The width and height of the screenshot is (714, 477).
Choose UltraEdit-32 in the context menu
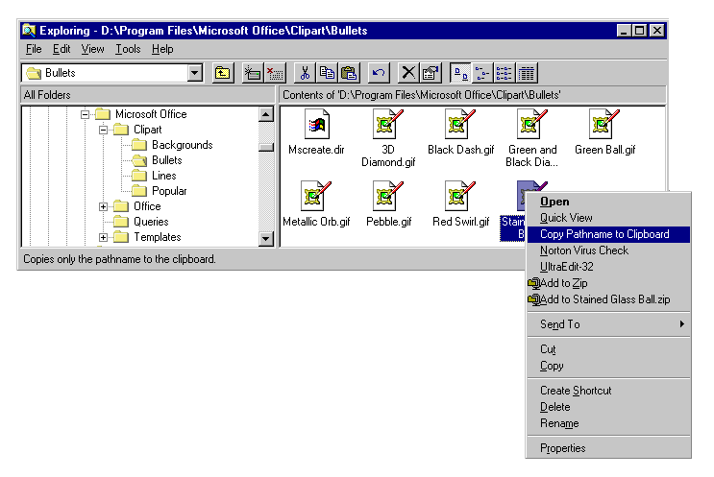coord(608,267)
